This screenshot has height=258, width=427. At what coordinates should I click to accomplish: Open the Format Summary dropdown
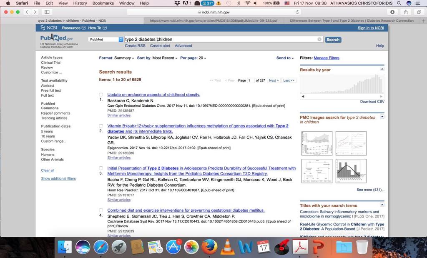coord(117,58)
